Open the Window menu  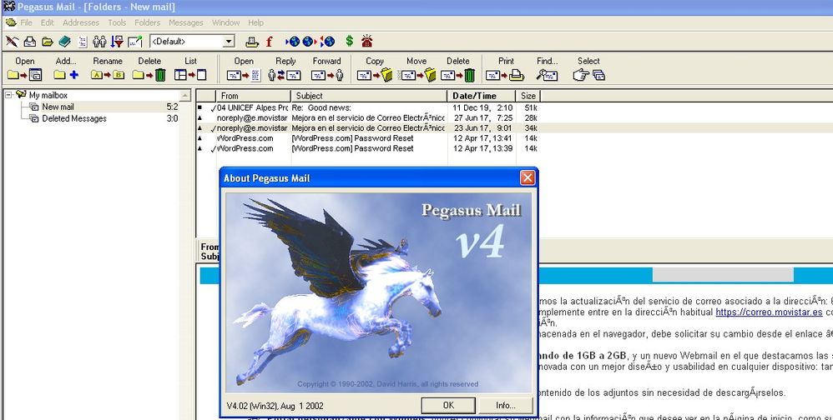226,22
